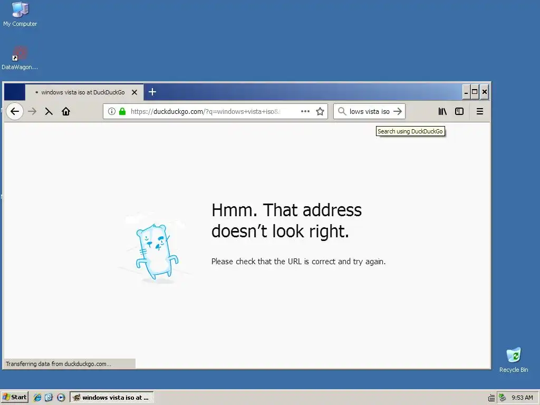Click the forward navigation arrow
Screen dimensions: 540x405
coord(32,111)
